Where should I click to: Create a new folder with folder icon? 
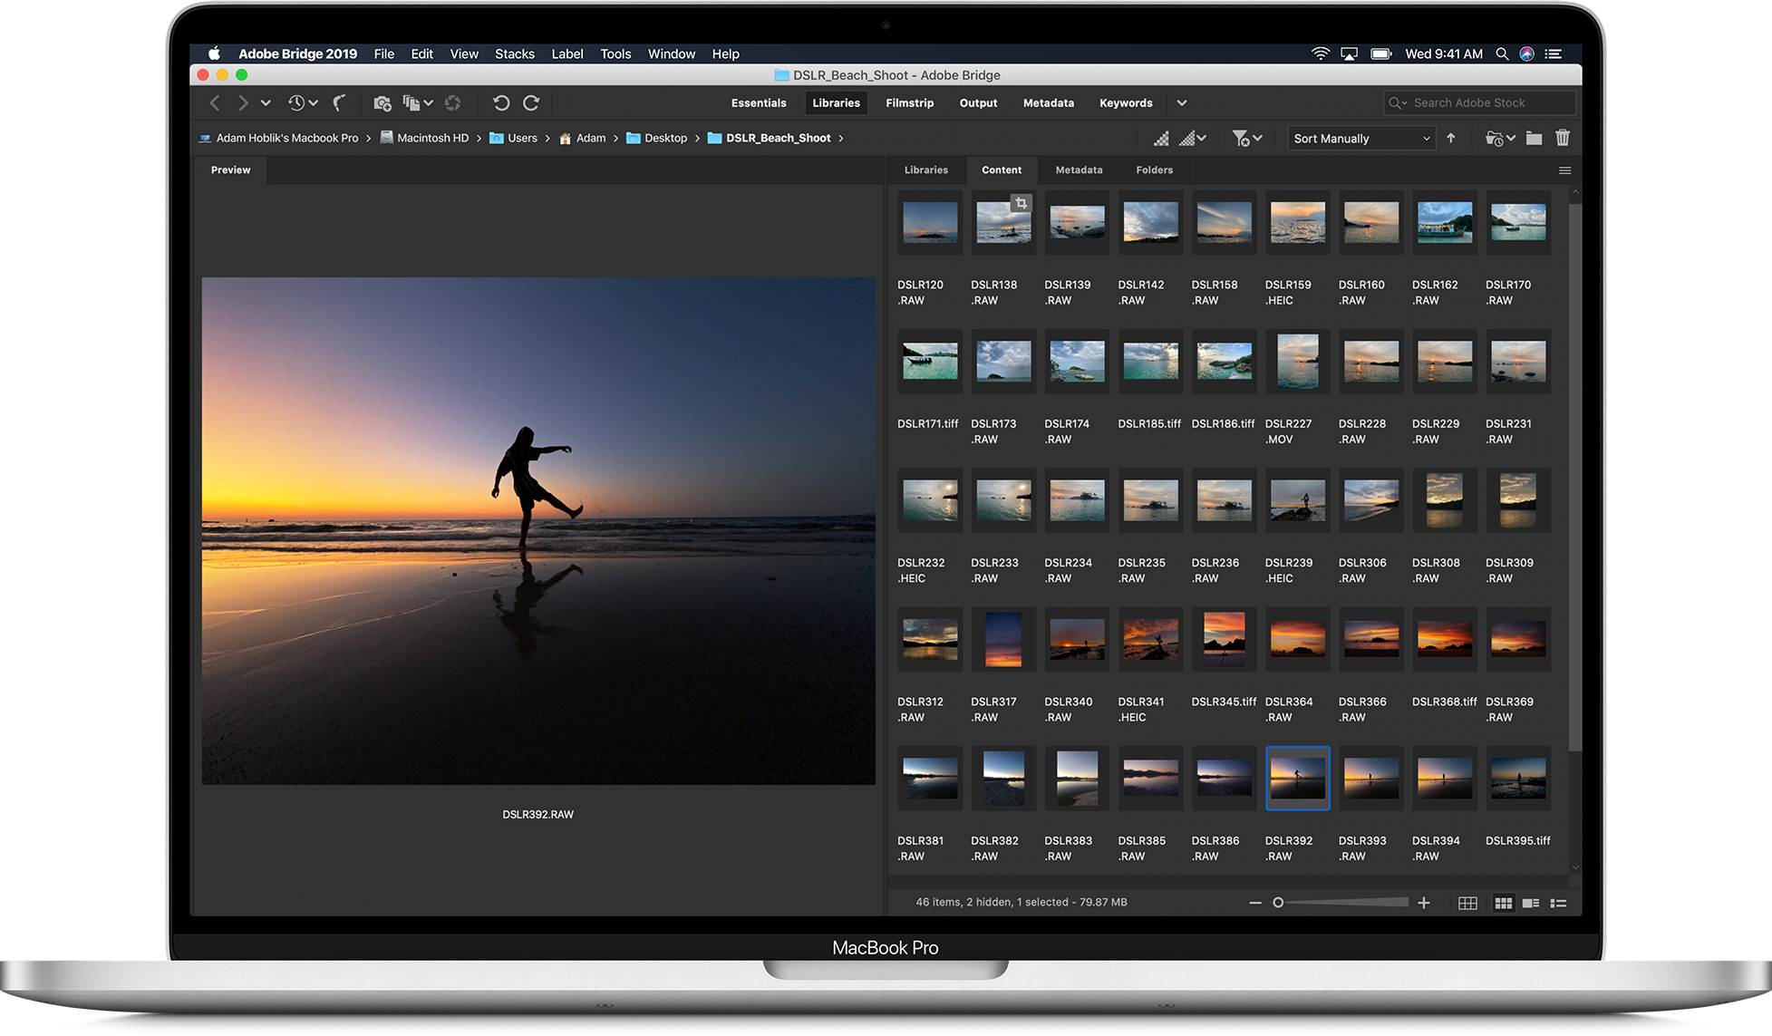pos(1534,138)
